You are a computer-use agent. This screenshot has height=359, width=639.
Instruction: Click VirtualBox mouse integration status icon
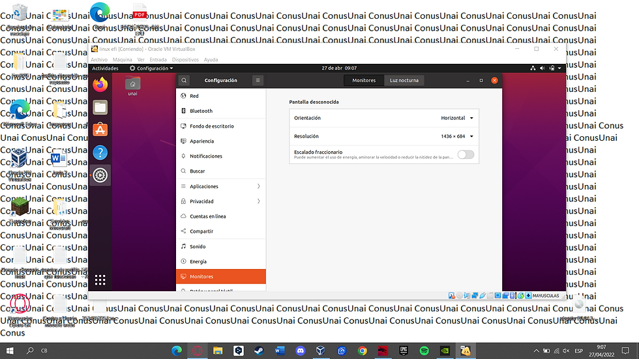click(521, 296)
